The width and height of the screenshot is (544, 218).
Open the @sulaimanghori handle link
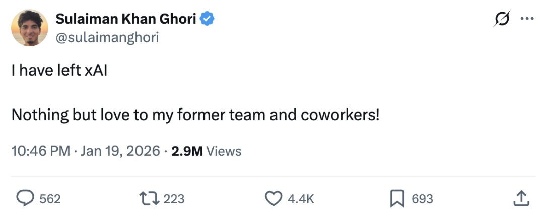tap(107, 37)
